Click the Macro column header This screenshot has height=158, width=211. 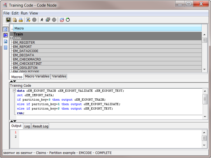[107, 28]
